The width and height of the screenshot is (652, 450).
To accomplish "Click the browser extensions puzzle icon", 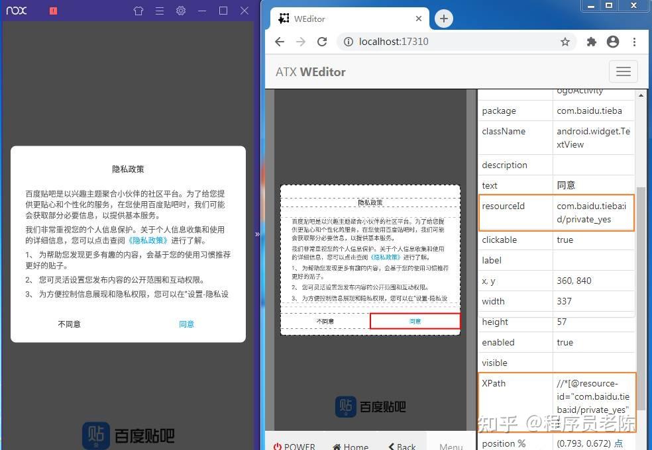I will [592, 41].
